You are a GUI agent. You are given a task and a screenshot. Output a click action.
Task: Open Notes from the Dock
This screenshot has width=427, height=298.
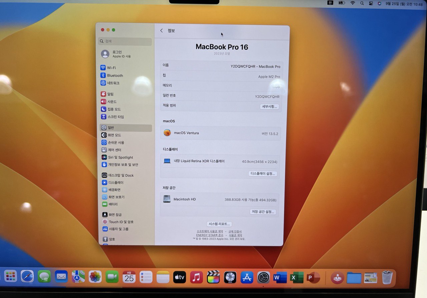(x=163, y=277)
